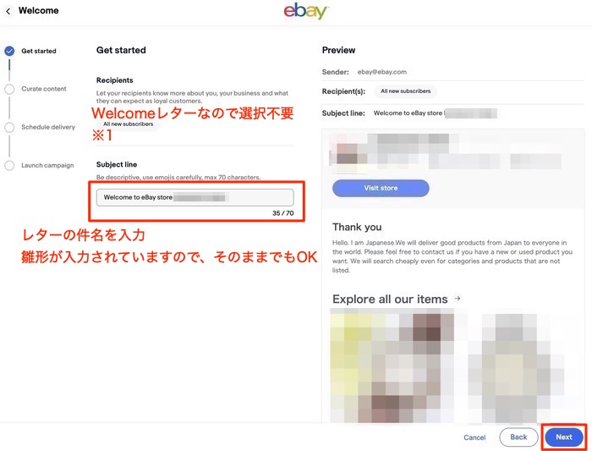592x451 pixels.
Task: Click the Visit store button in preview
Action: [x=381, y=188]
